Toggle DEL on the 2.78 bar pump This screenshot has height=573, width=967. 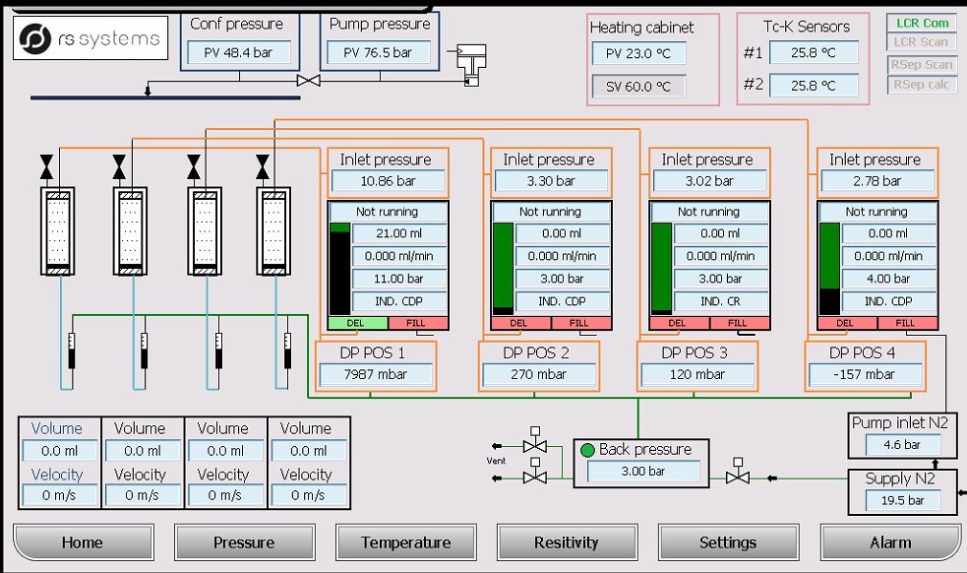point(847,323)
